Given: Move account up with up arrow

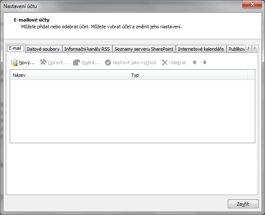Looking at the screenshot, I should click(x=194, y=63).
